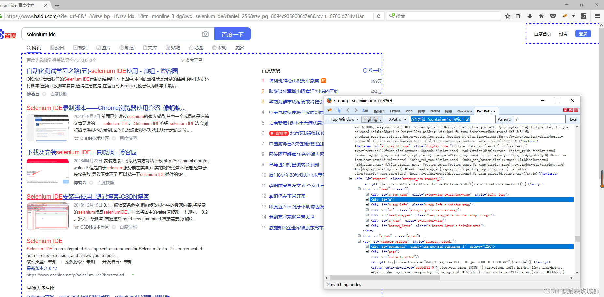
Task: Click the red Firebug power off button
Action: (x=576, y=110)
